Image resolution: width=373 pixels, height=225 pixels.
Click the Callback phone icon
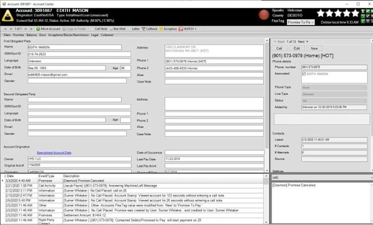143,28
